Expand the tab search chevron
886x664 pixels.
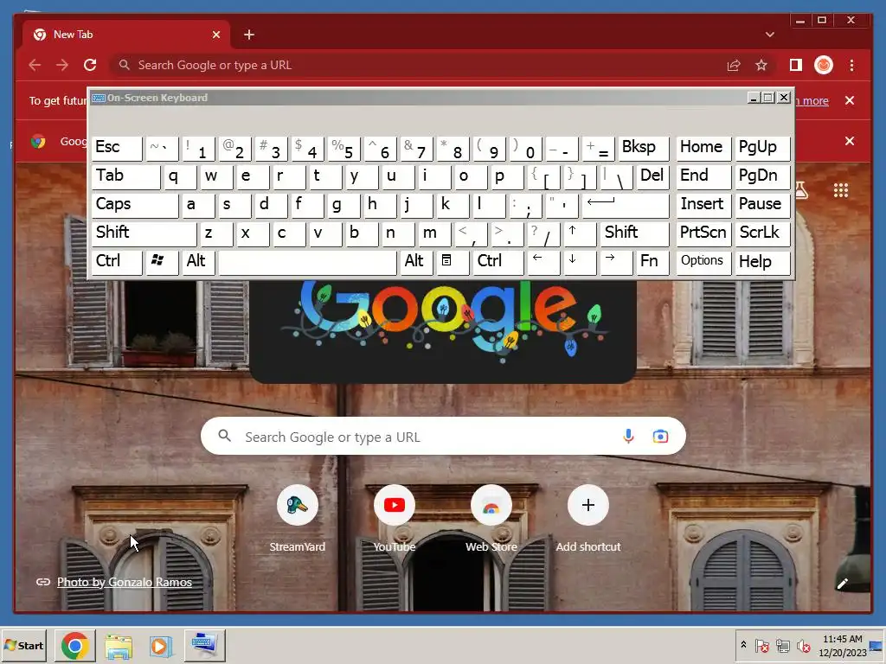click(769, 35)
